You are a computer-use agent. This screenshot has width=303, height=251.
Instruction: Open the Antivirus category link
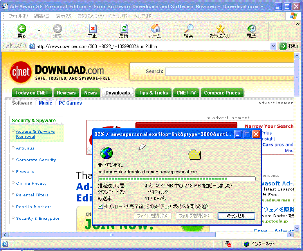(25, 148)
